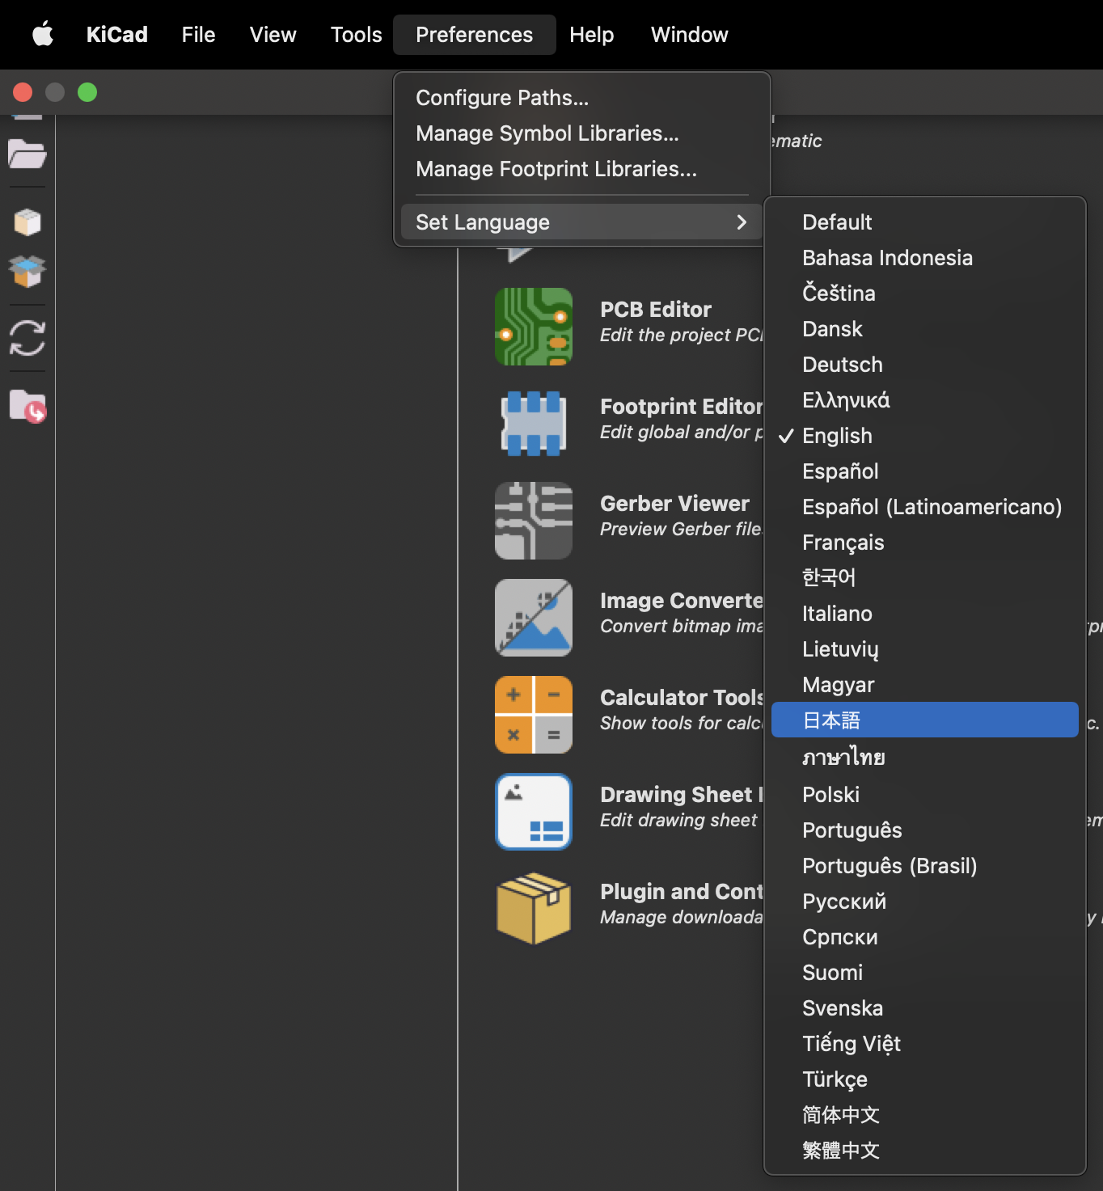Viewport: 1103px width, 1191px height.
Task: Select 繁體中文 language
Action: pyautogui.click(x=925, y=1151)
